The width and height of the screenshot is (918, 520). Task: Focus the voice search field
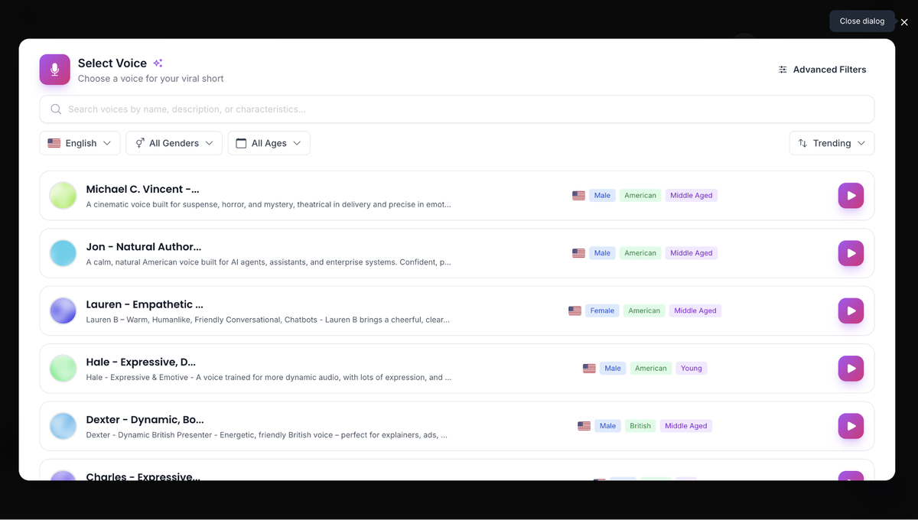[x=457, y=109]
